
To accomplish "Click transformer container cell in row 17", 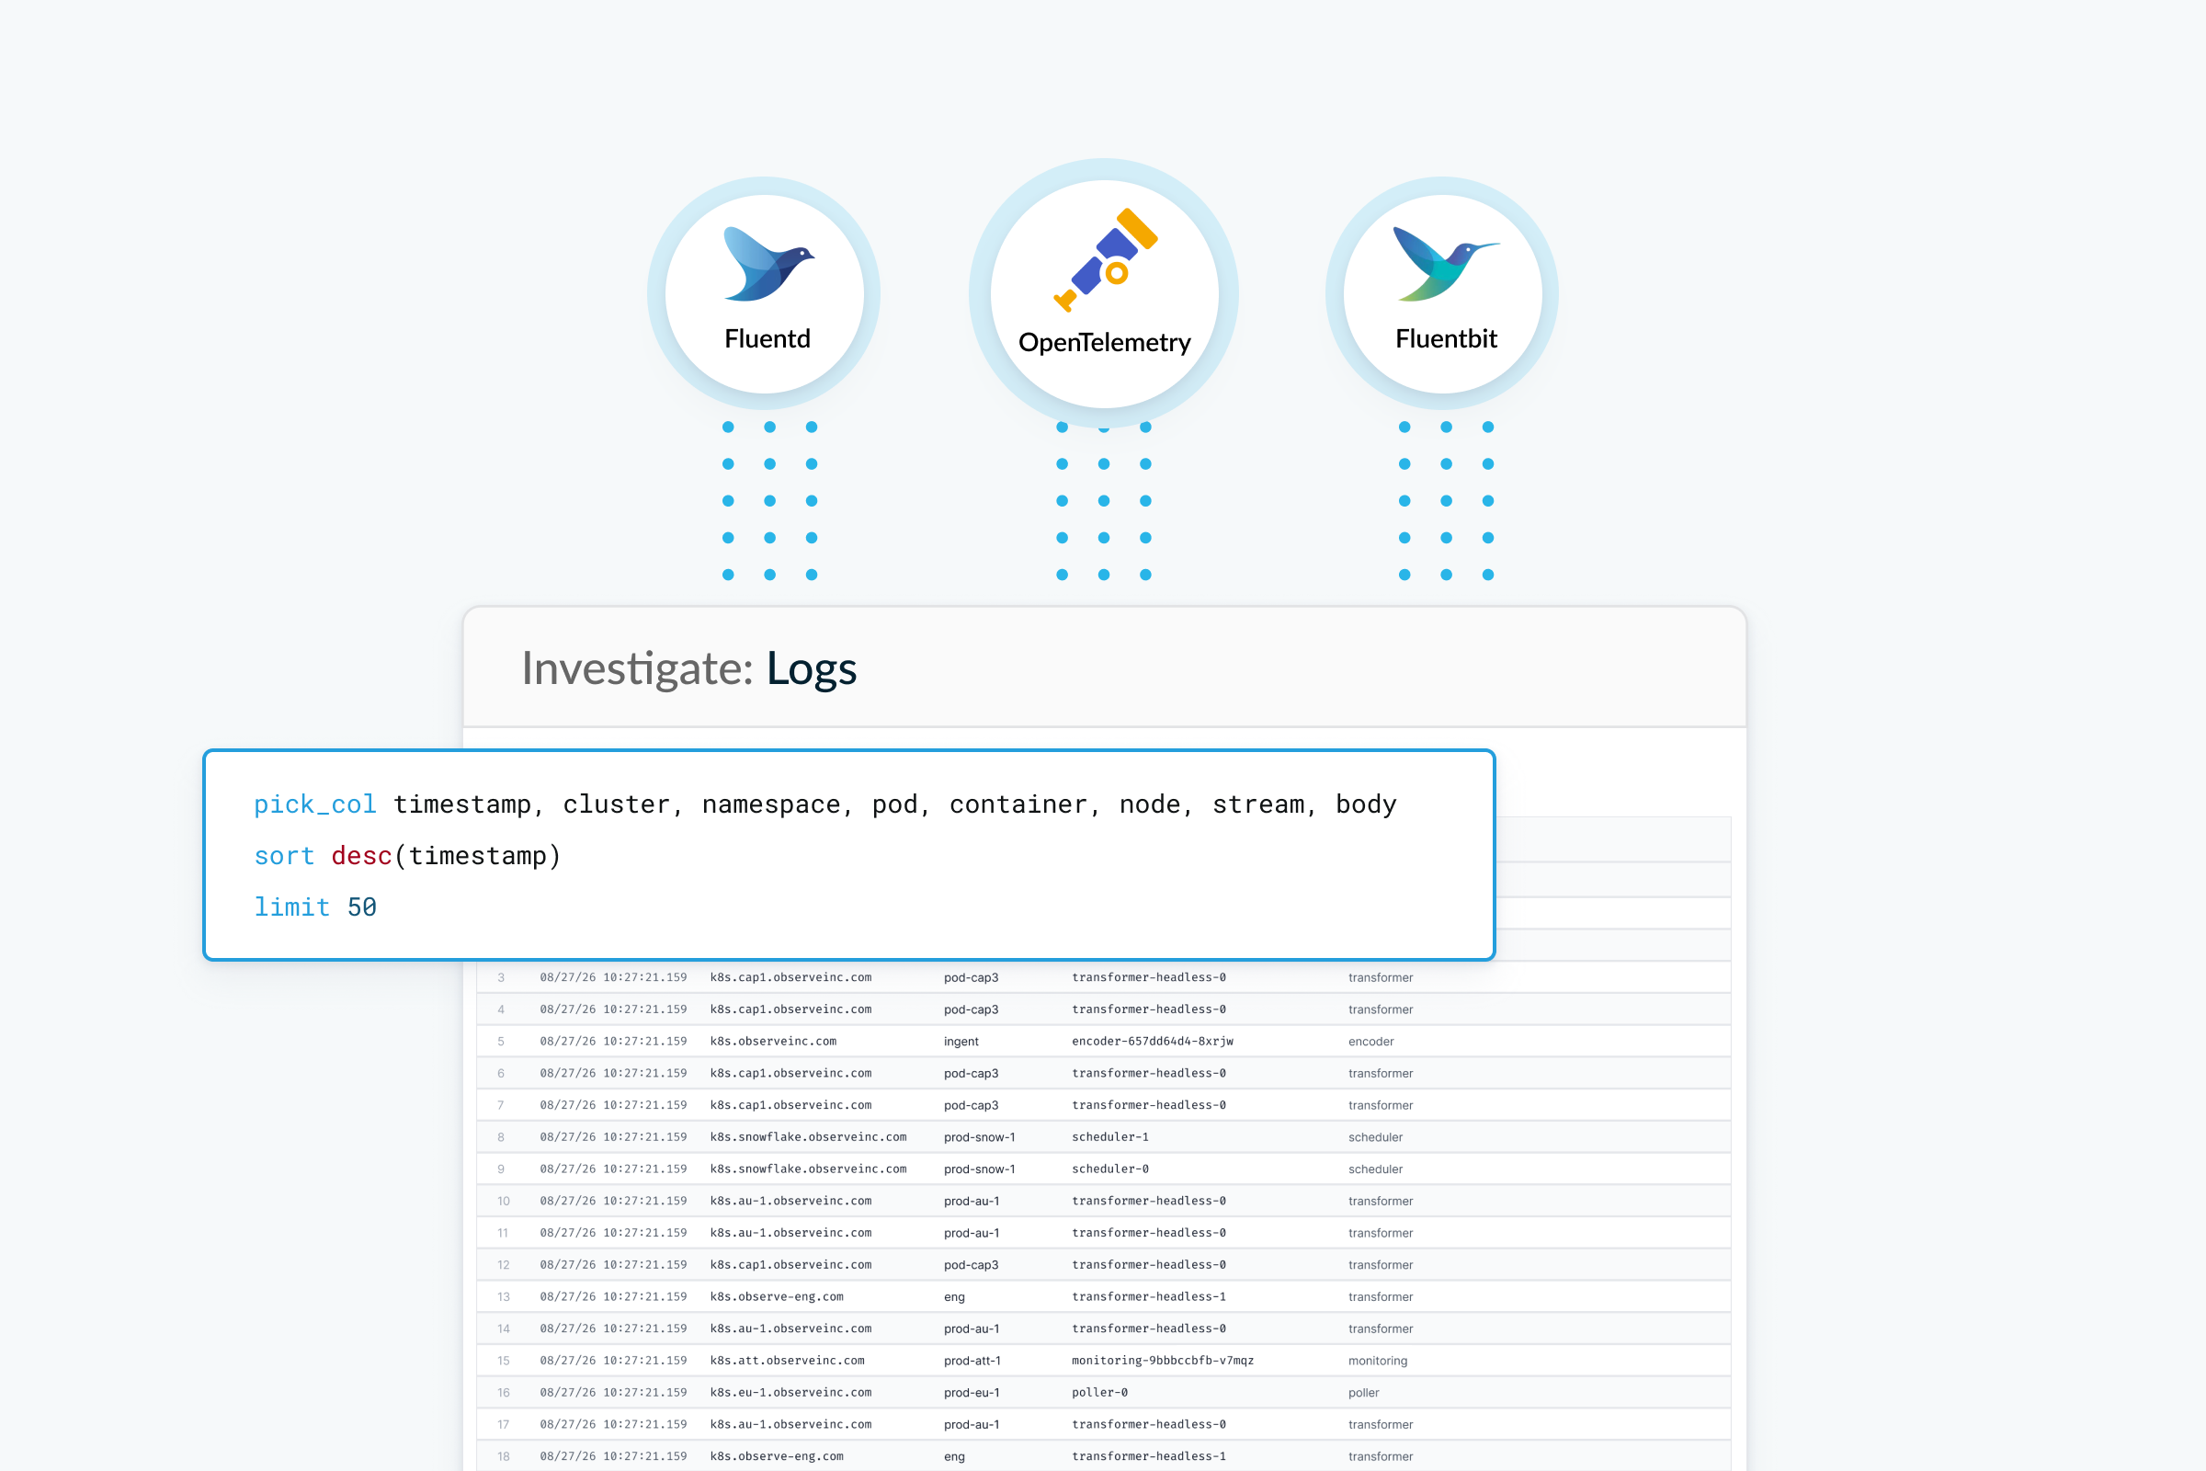I will click(1381, 1424).
